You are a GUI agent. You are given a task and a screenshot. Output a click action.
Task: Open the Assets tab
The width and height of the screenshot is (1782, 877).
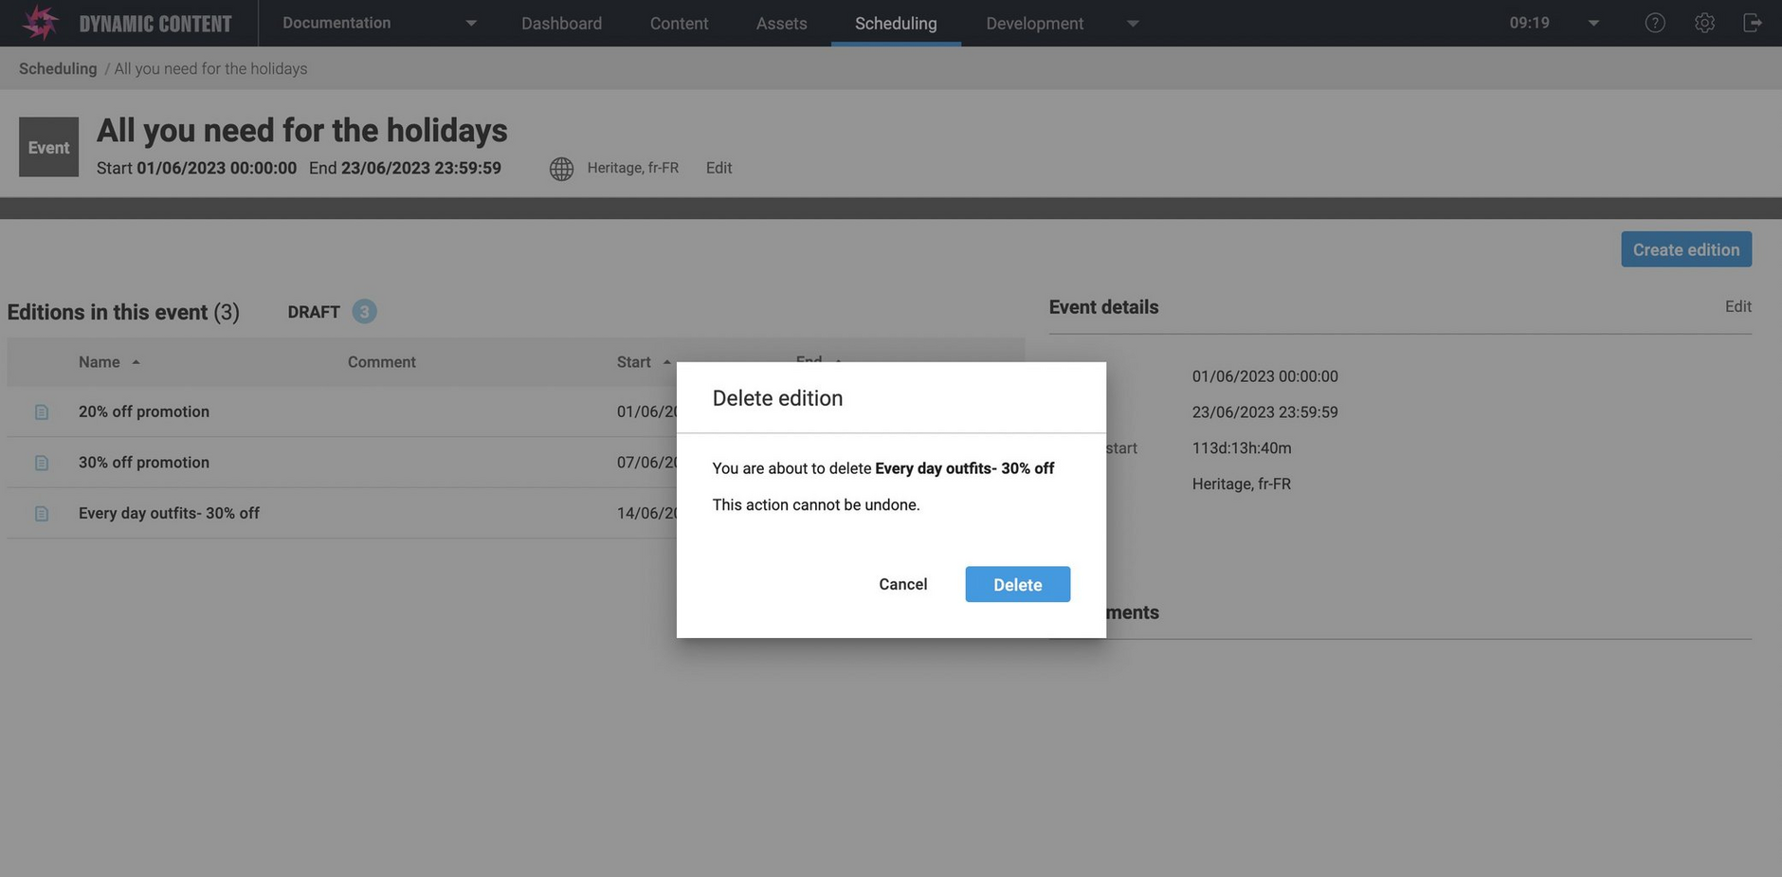[781, 24]
